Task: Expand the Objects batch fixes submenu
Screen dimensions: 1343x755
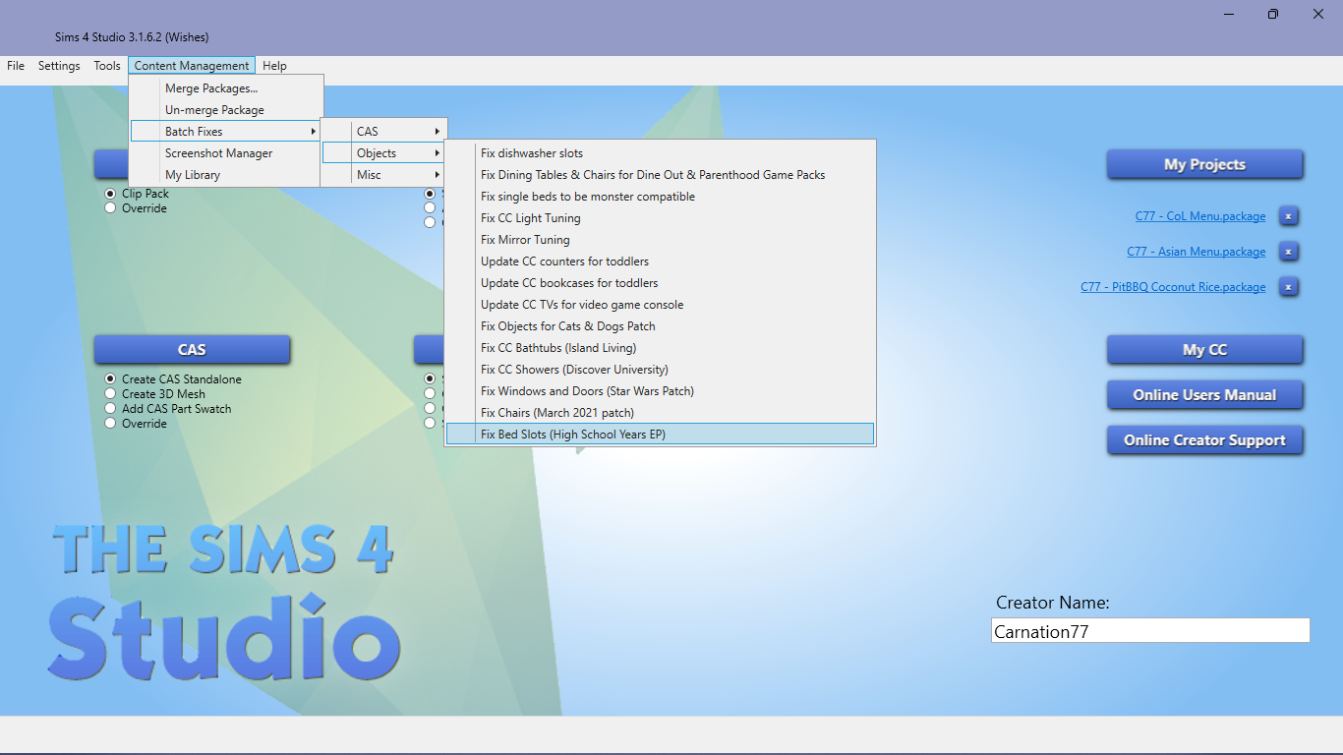Action: point(384,153)
